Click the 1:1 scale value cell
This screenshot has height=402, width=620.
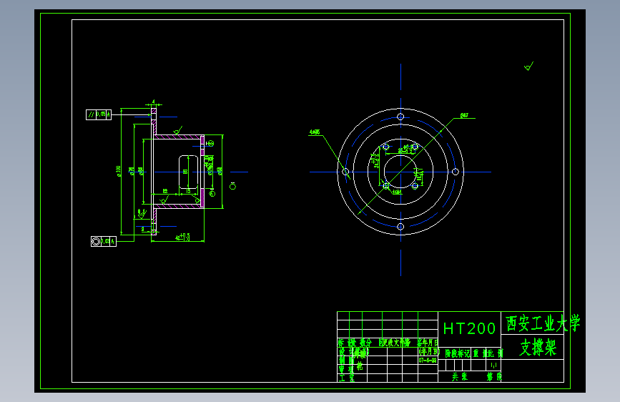493,365
